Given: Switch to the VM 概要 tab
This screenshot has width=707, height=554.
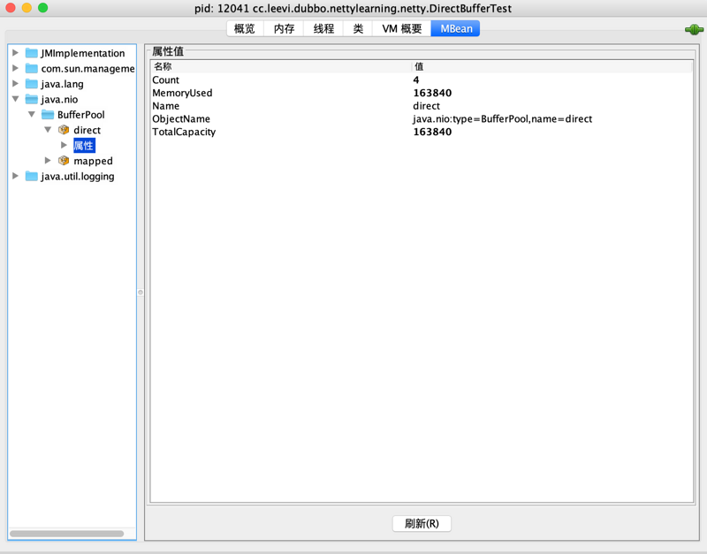Looking at the screenshot, I should (402, 28).
